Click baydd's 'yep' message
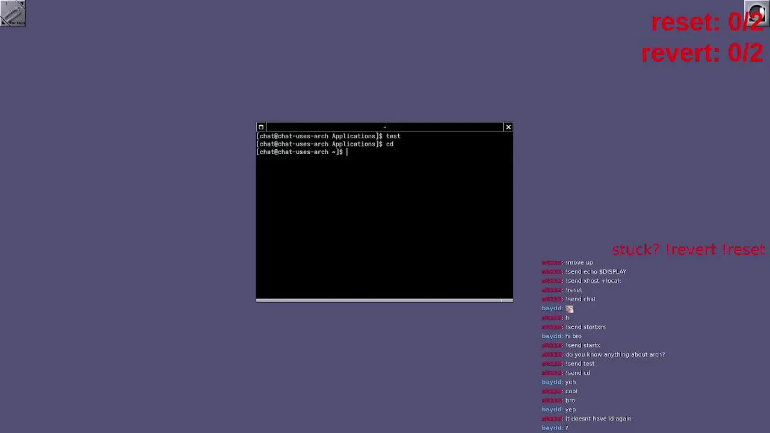 coord(570,410)
